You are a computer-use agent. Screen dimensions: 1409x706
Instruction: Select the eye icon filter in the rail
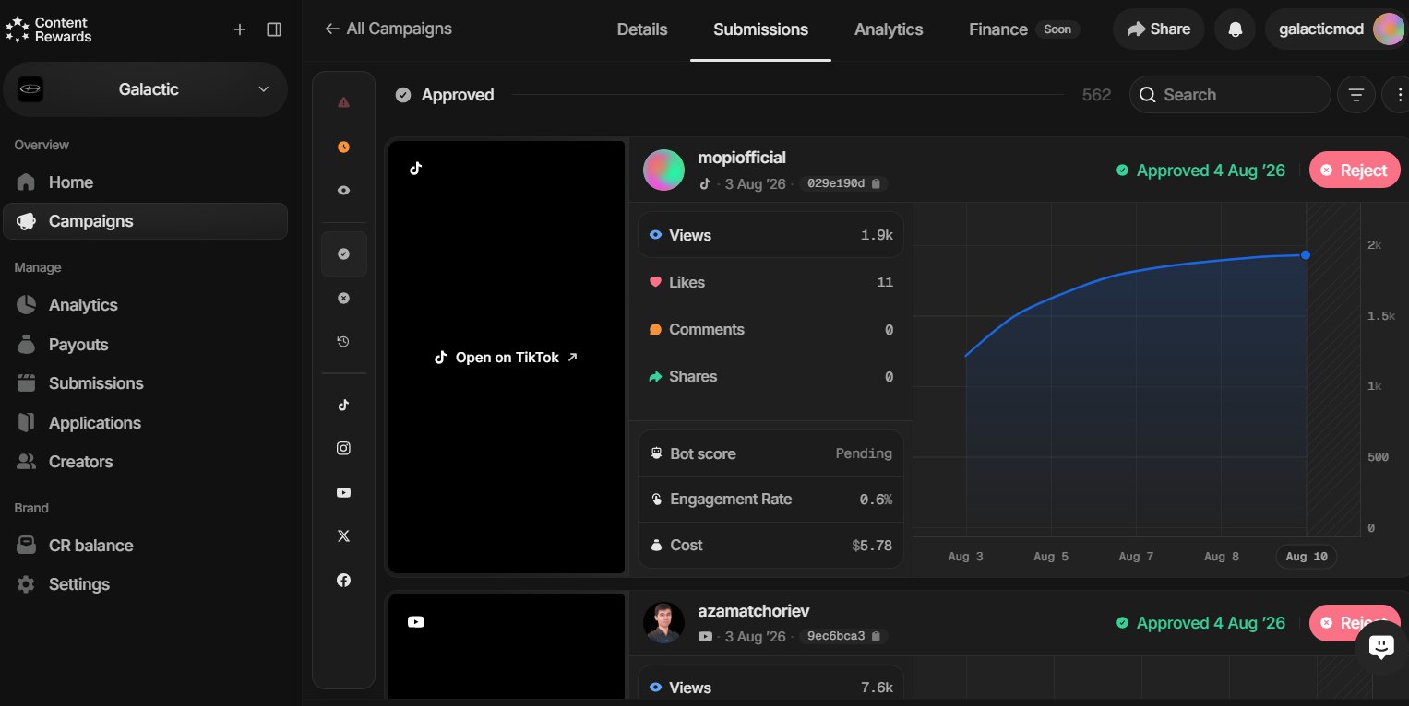344,191
